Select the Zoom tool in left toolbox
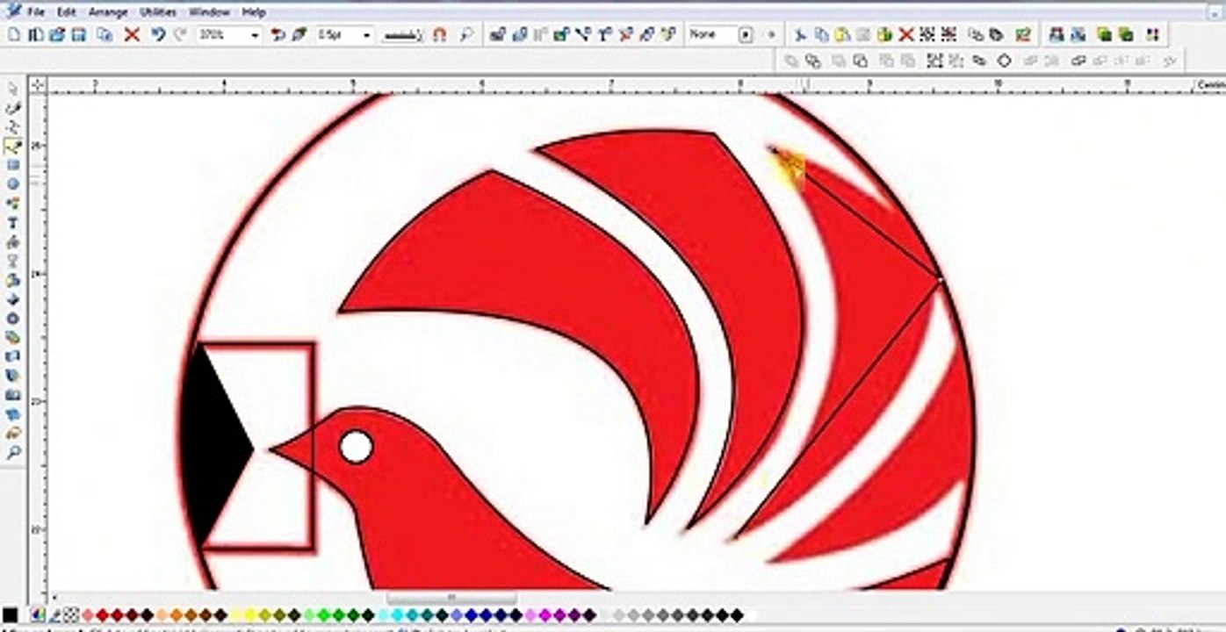Viewport: 1226px width, 632px height. point(13,453)
